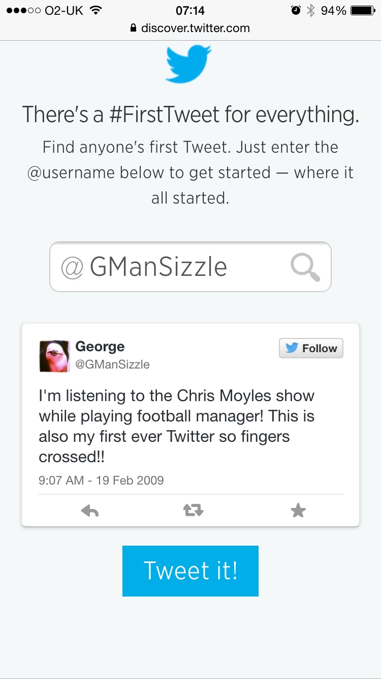Open the tweet timestamp 19 Feb 2009
Viewport: 381px width, 679px height.
101,480
